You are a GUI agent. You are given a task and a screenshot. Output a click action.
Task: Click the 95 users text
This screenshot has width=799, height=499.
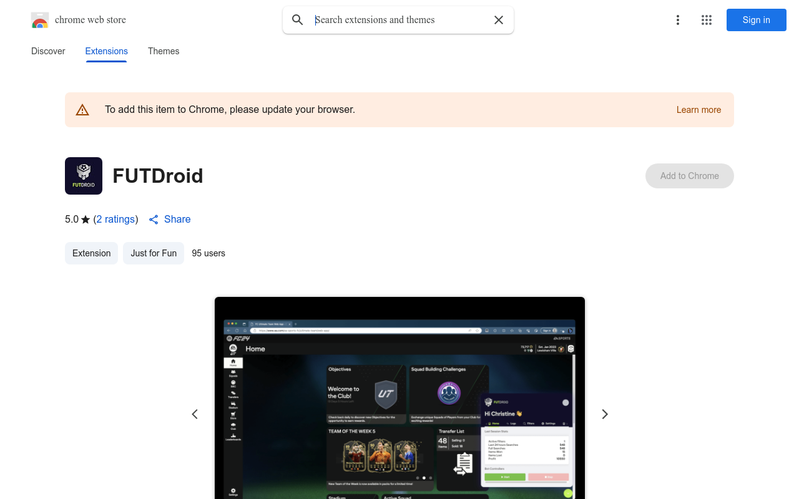pyautogui.click(x=208, y=253)
